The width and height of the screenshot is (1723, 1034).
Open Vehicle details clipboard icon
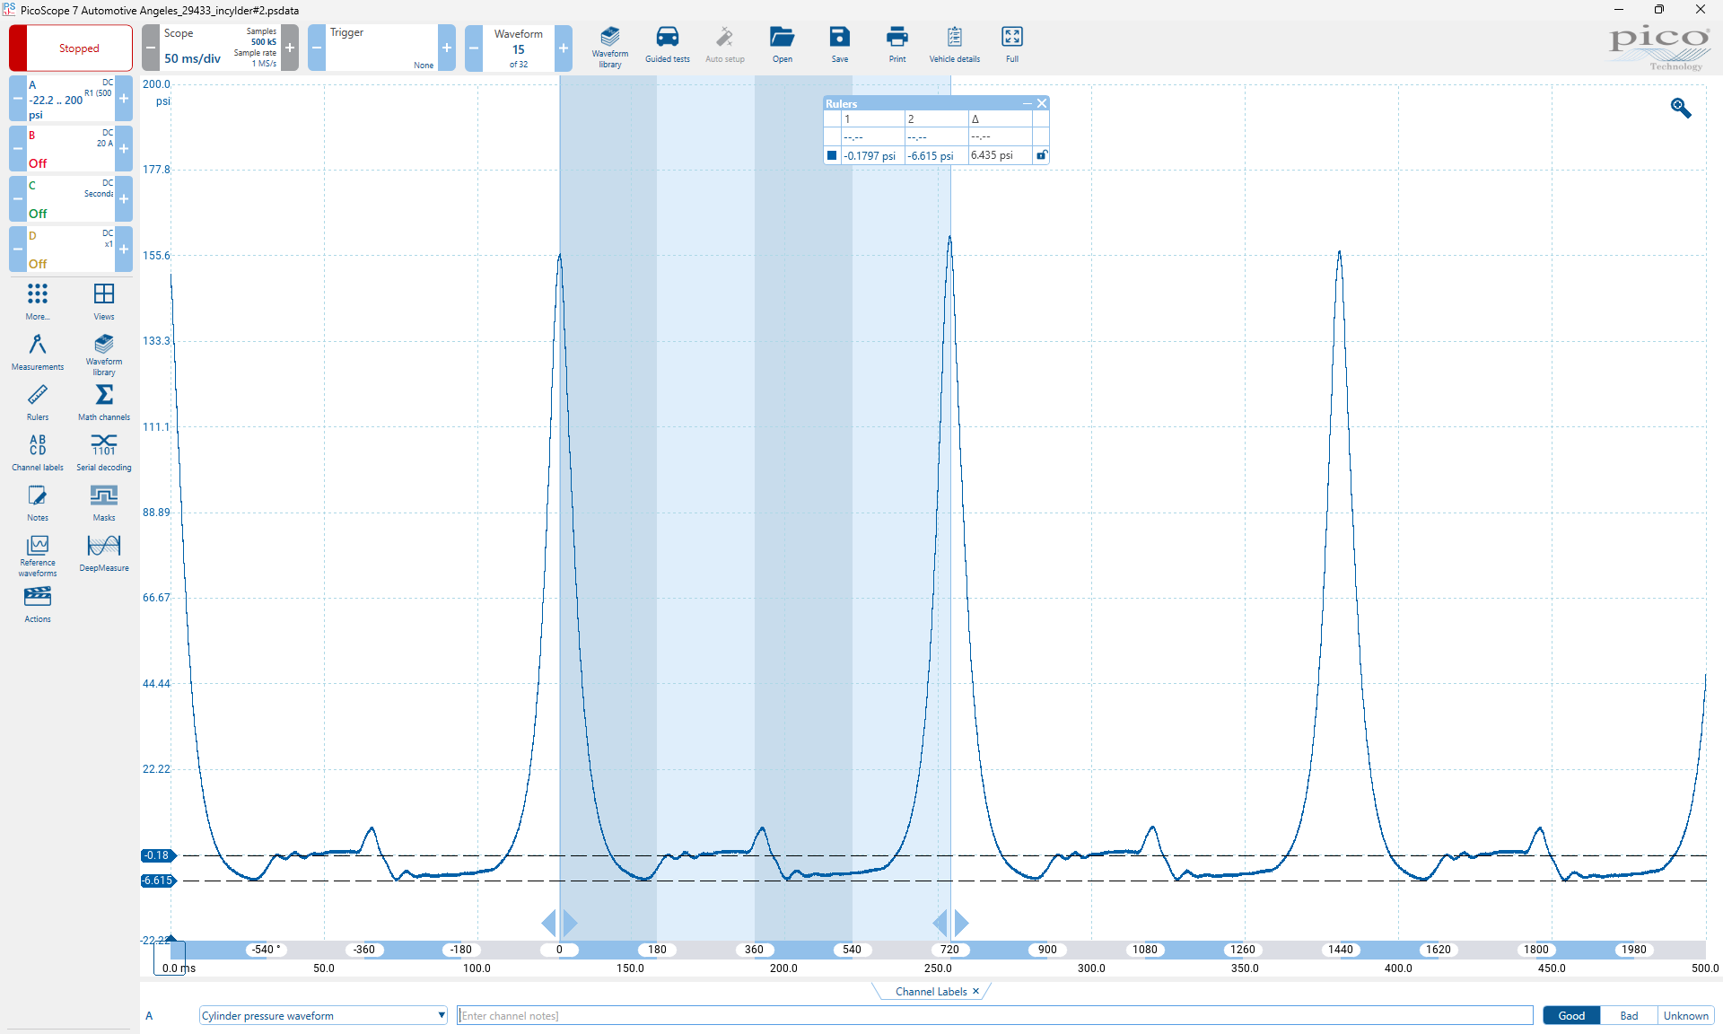coord(954,46)
